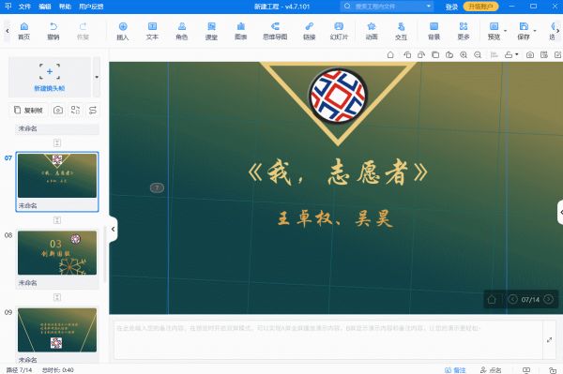
Task: Expand the 保存 save dropdown arrow
Action: pyautogui.click(x=535, y=31)
